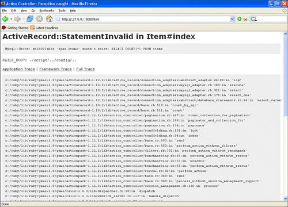Show the Framework Trace
Image resolution: width=288 pixels, height=207 pixels.
55,69
